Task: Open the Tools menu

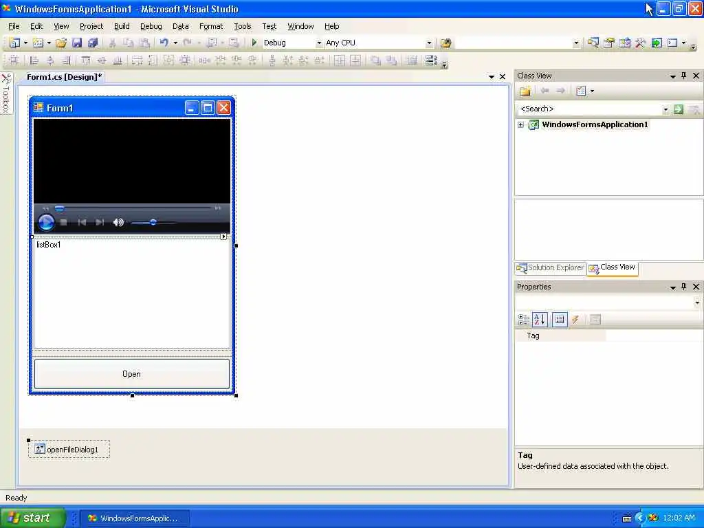Action: pyautogui.click(x=243, y=27)
